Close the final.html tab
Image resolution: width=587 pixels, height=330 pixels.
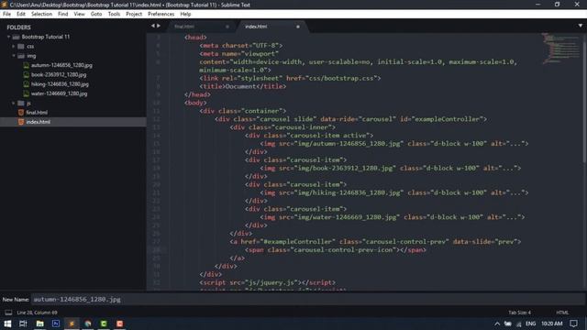pos(227,27)
